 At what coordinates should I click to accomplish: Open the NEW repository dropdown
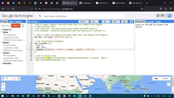[16, 26]
